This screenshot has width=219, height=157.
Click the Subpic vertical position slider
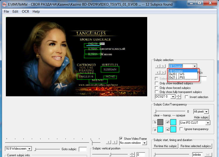point(110,154)
